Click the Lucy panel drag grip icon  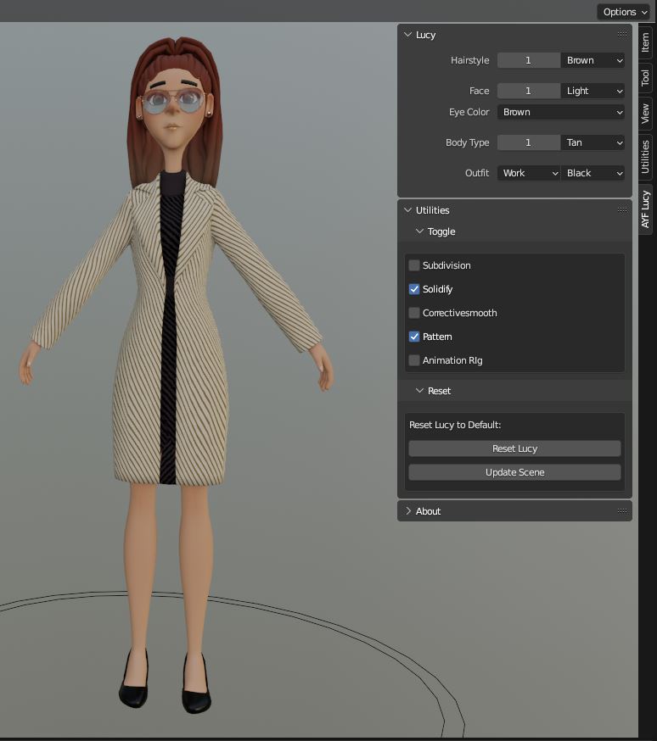622,35
